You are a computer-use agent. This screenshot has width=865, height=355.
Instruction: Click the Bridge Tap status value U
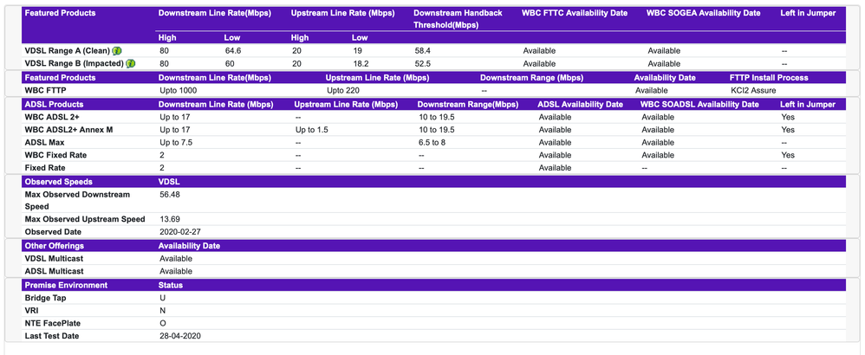(x=162, y=298)
